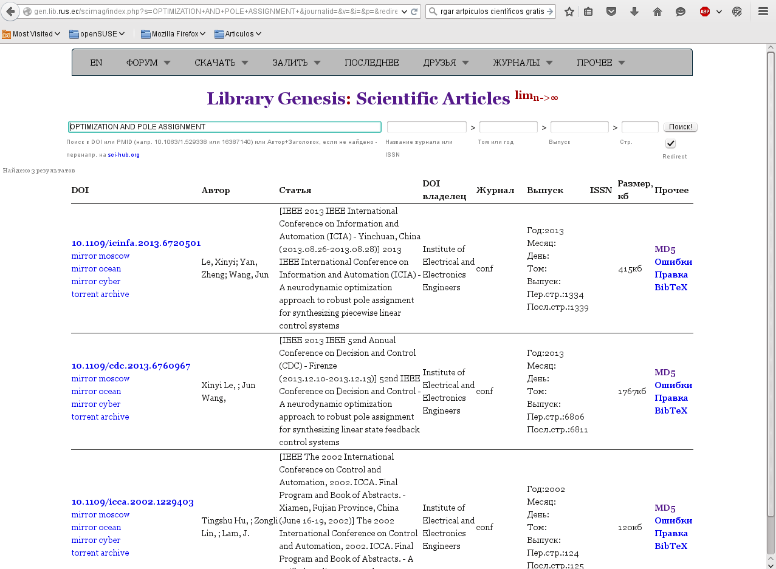
Task: Expand the Adblock Plus dropdown arrow
Action: [x=719, y=12]
